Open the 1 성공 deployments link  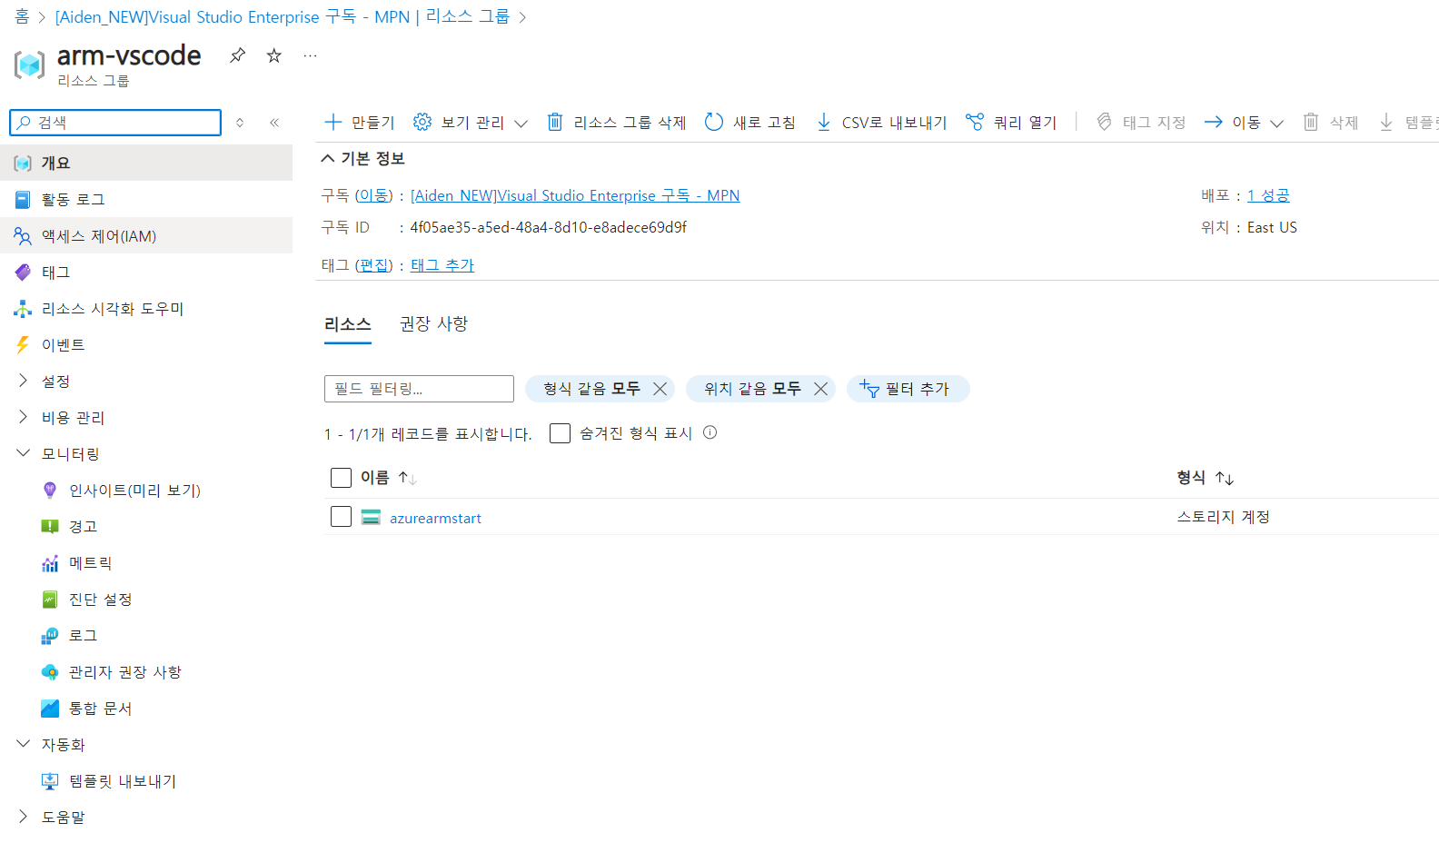point(1268,195)
